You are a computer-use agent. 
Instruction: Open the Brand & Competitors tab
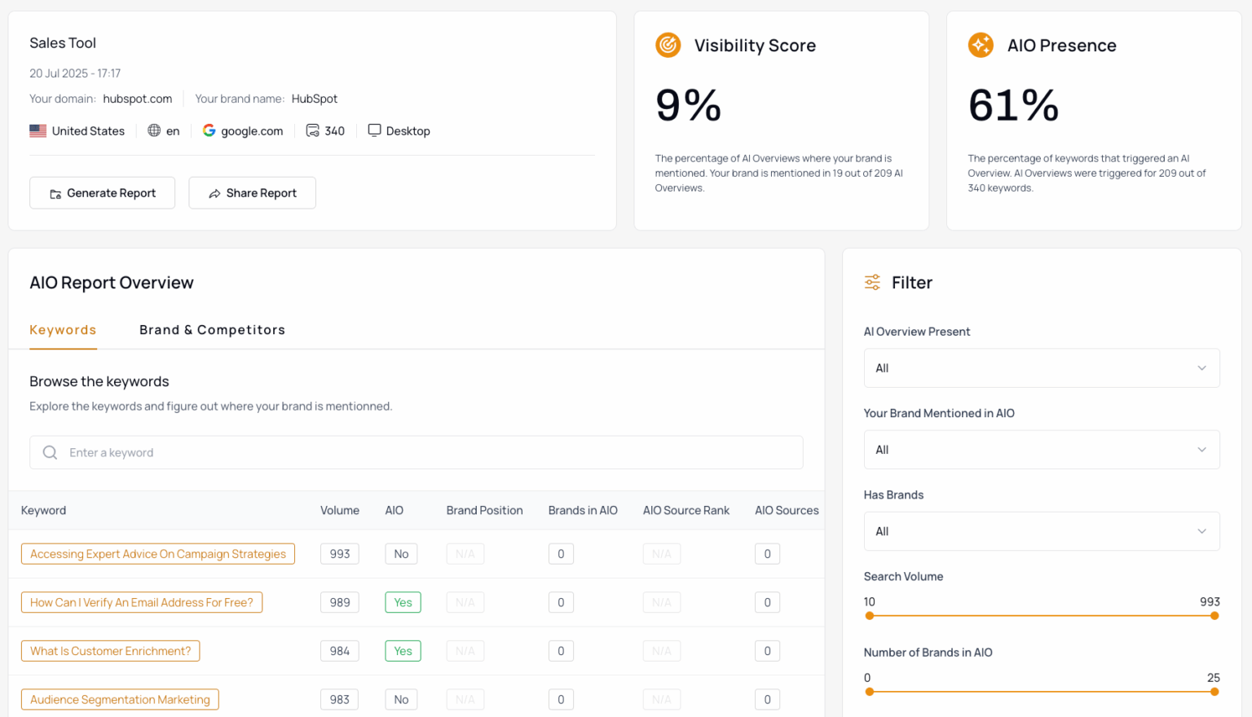pyautogui.click(x=212, y=330)
